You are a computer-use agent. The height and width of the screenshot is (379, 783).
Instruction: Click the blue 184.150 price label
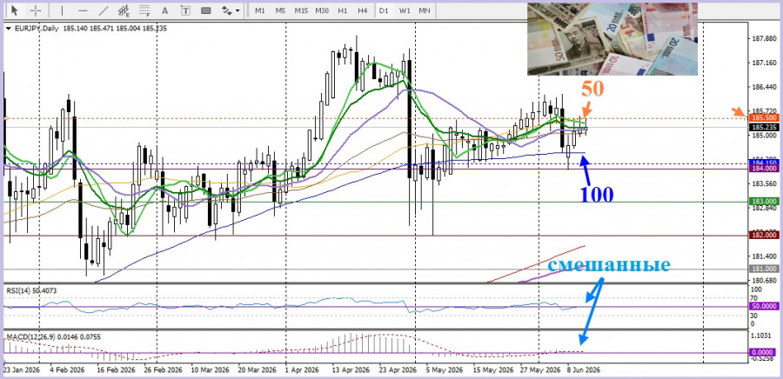[x=762, y=163]
